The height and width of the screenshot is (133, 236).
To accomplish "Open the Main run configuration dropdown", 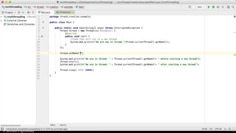I will tap(199, 7).
